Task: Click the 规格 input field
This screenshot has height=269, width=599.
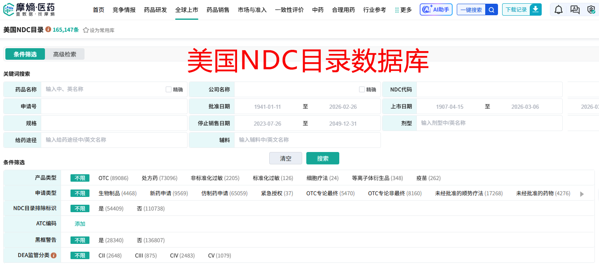Action: (x=114, y=123)
